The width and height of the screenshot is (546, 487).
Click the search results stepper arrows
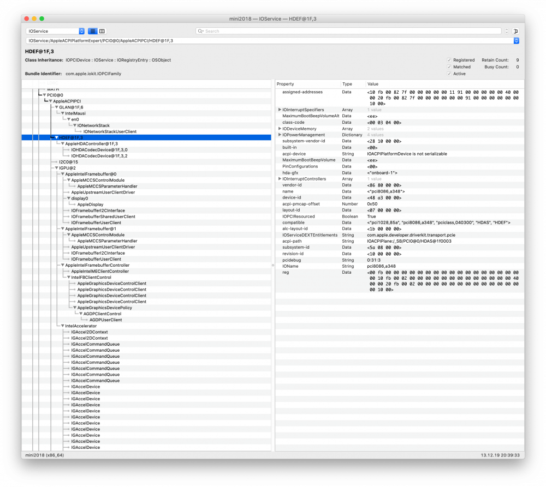click(507, 31)
